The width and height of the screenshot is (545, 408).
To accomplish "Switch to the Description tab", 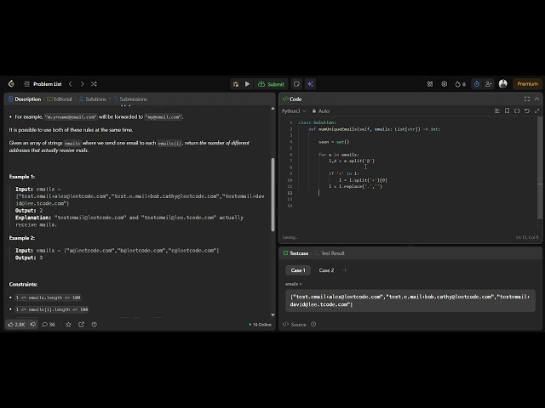I will [x=25, y=99].
